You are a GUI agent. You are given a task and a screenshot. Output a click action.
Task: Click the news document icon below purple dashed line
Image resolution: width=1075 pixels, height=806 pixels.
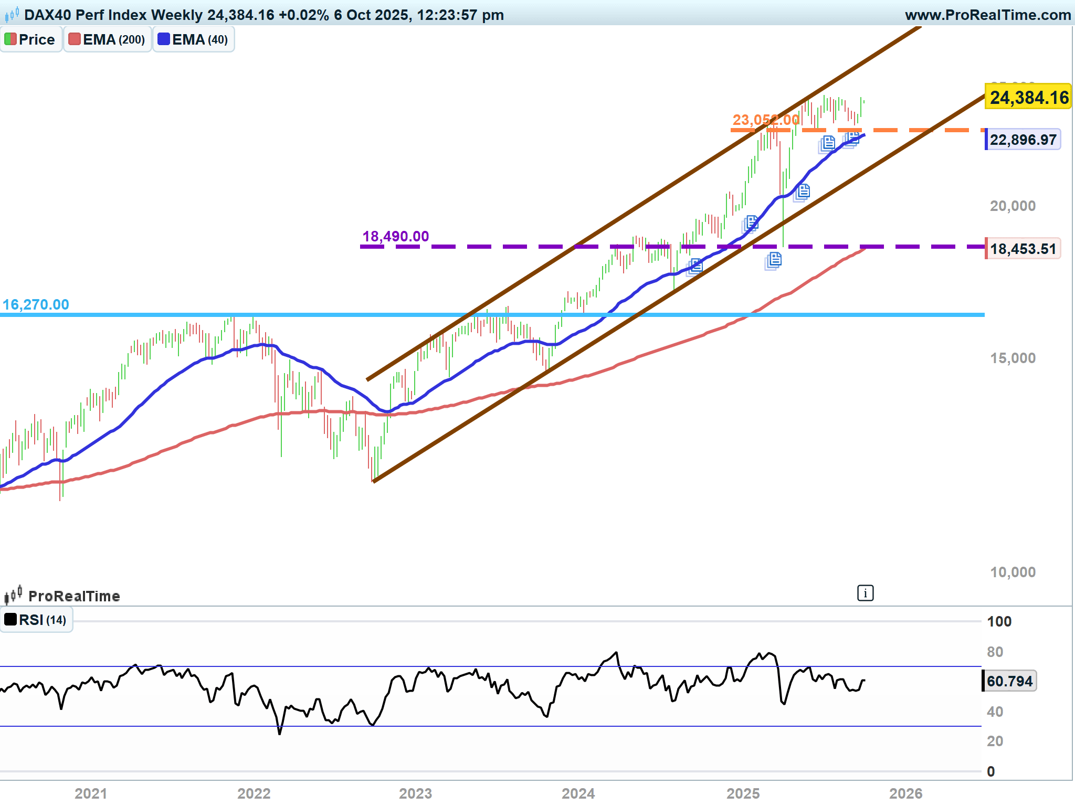click(774, 260)
